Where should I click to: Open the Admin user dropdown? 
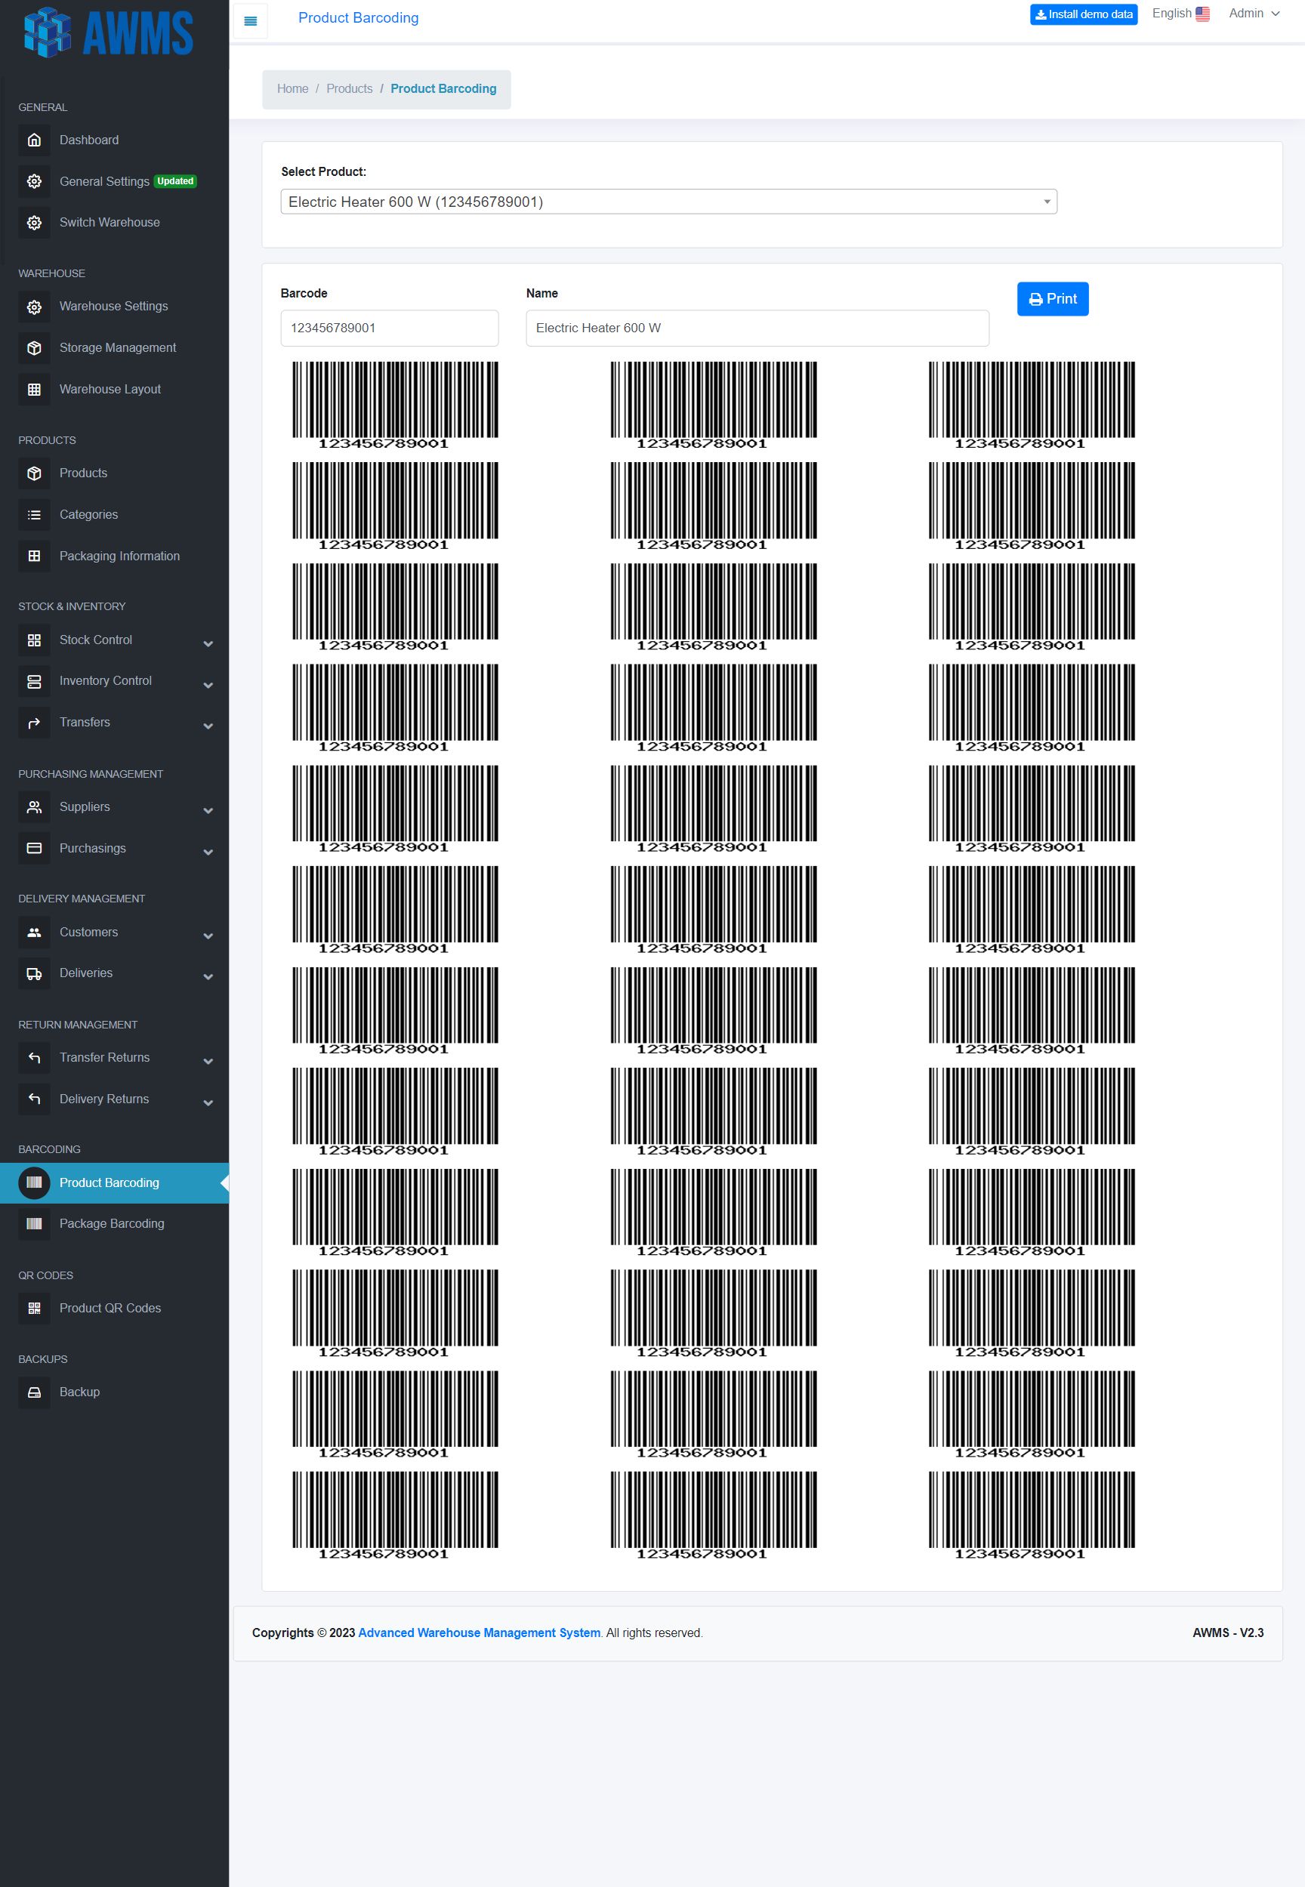pos(1254,13)
